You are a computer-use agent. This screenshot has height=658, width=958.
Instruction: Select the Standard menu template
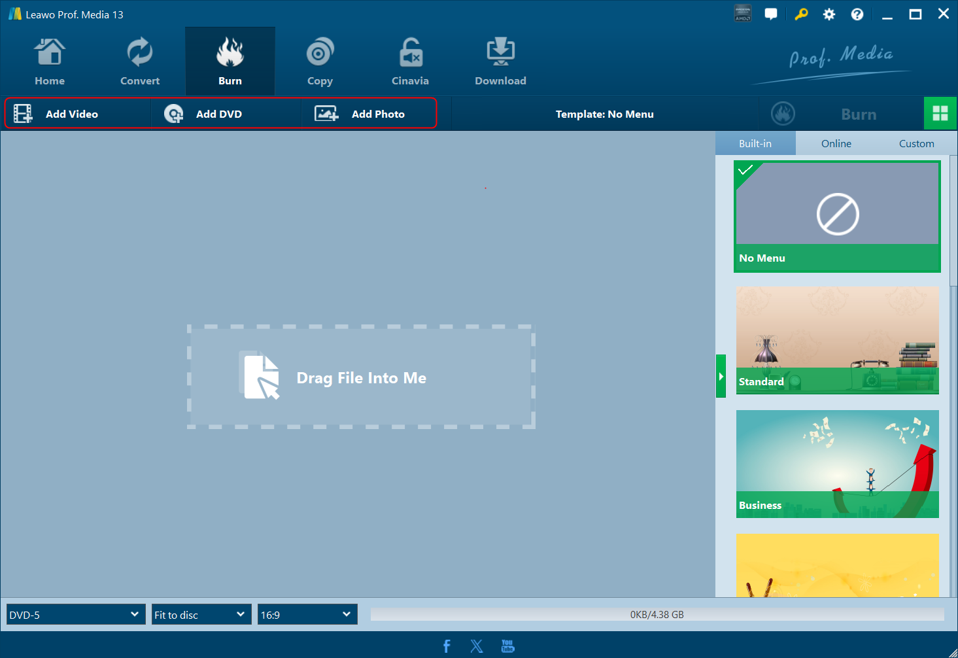coord(837,339)
